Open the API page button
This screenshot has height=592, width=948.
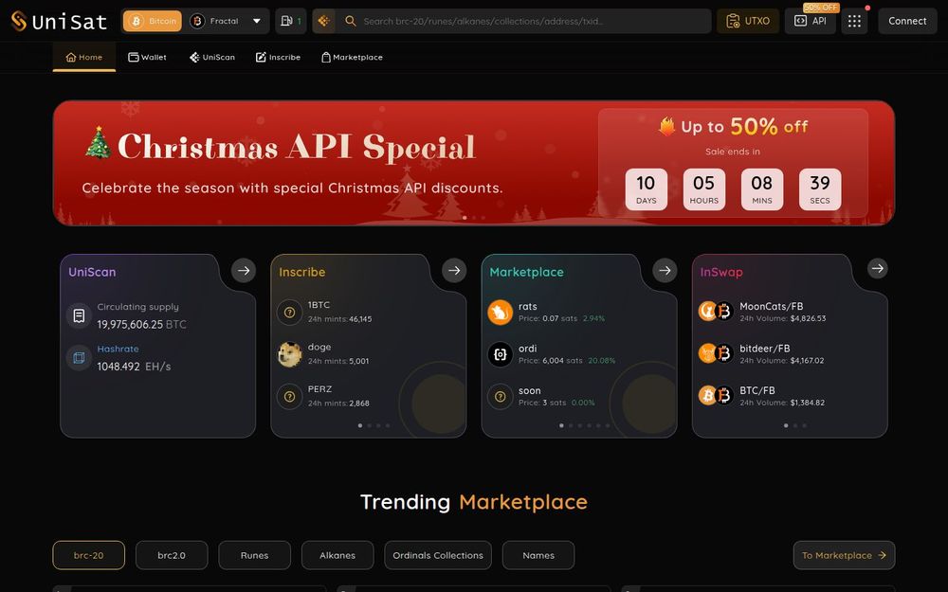point(811,21)
